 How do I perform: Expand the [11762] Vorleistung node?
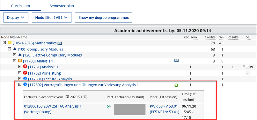click(x=20, y=73)
